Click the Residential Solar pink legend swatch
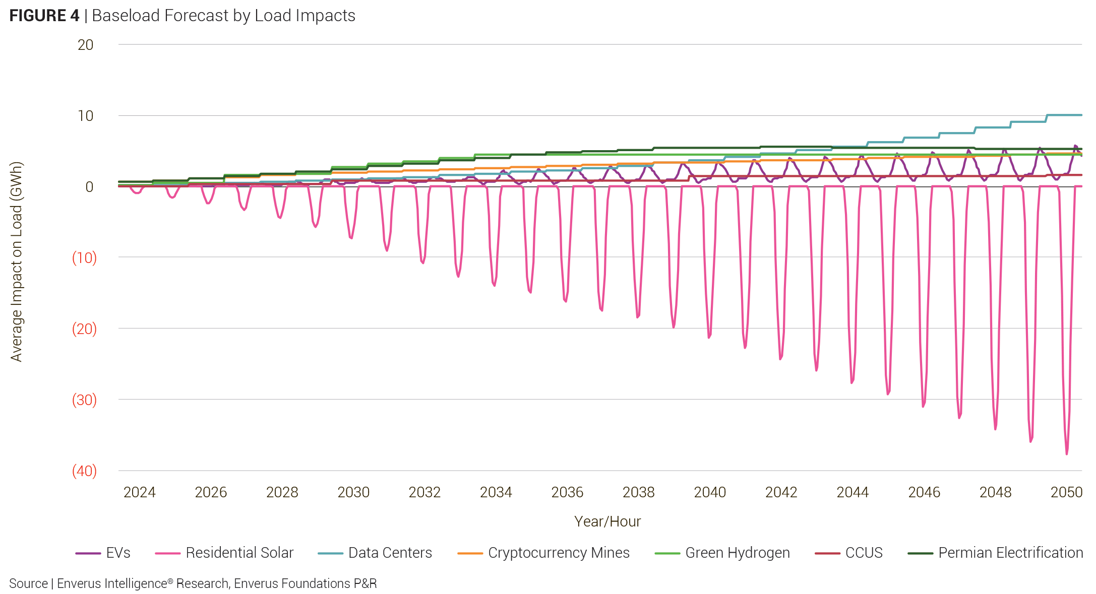 point(167,553)
